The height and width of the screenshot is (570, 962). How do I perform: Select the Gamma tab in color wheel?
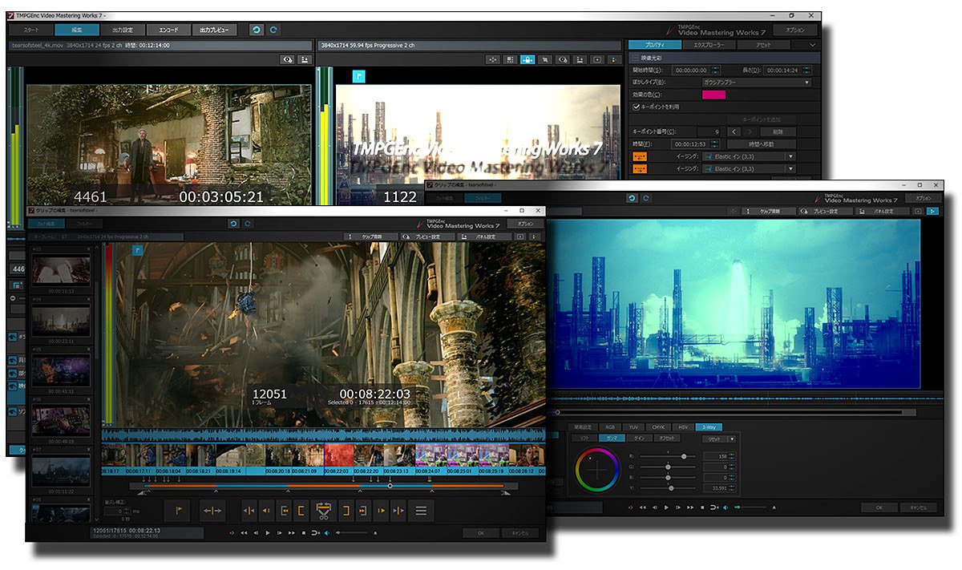tap(612, 439)
